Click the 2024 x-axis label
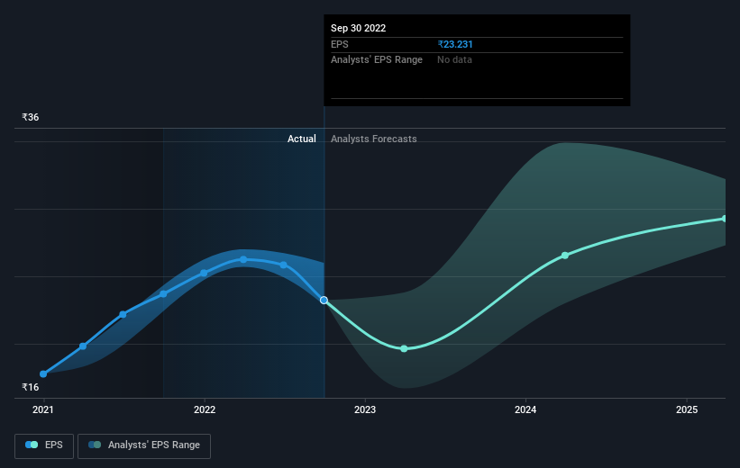Screen dimensions: 740x468 [x=525, y=409]
